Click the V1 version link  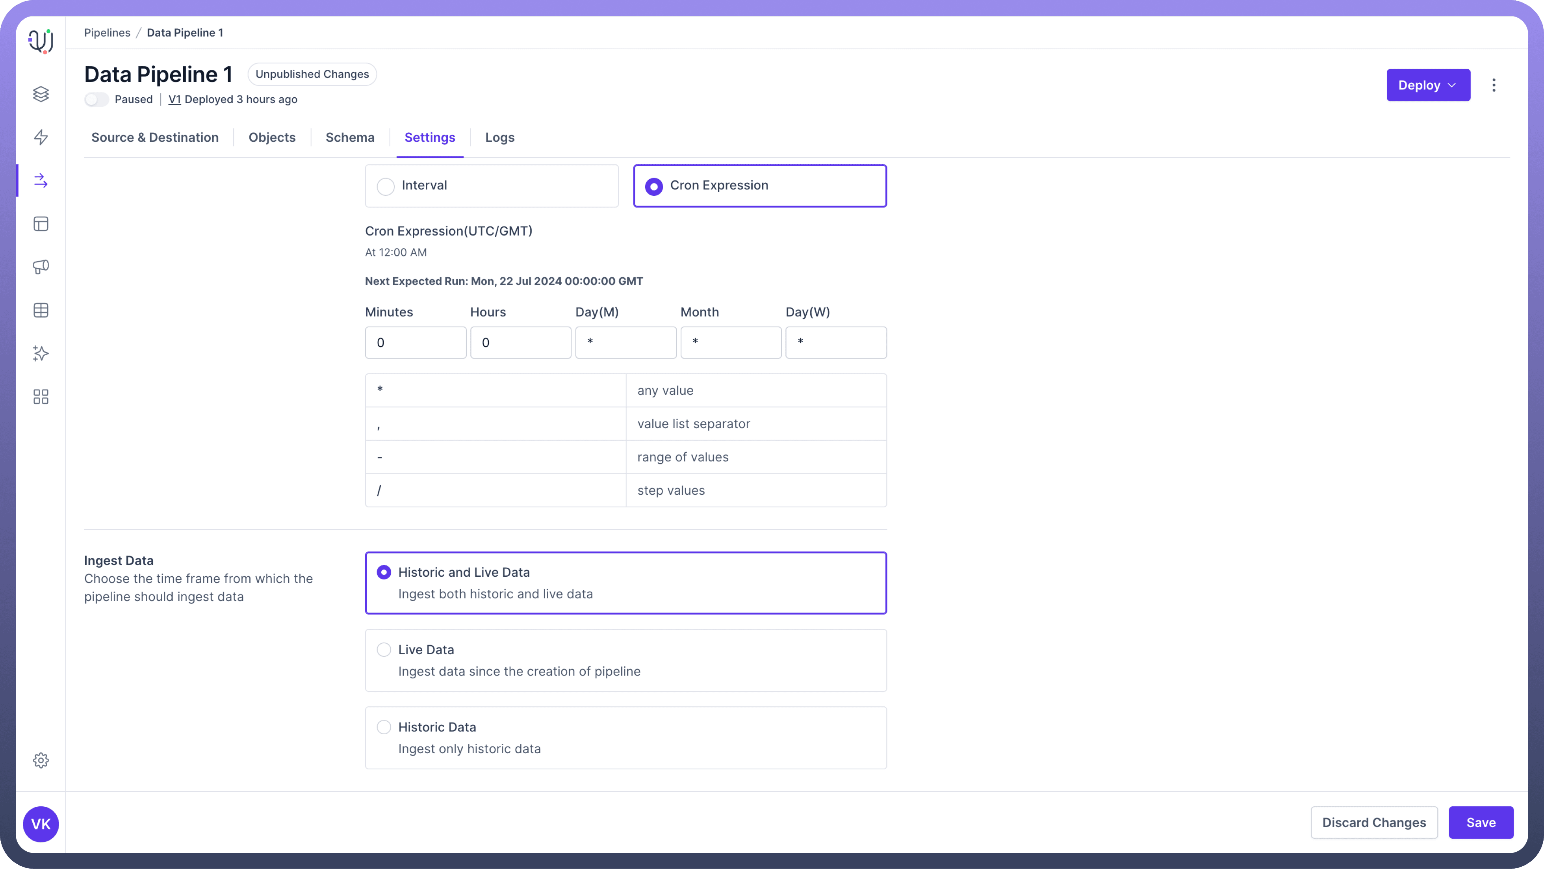[x=174, y=100]
